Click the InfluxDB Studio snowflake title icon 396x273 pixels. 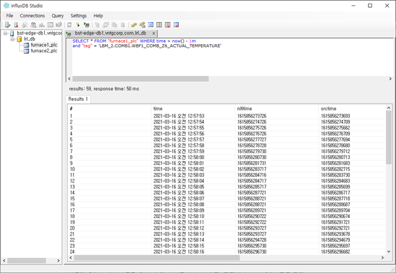pos(6,5)
